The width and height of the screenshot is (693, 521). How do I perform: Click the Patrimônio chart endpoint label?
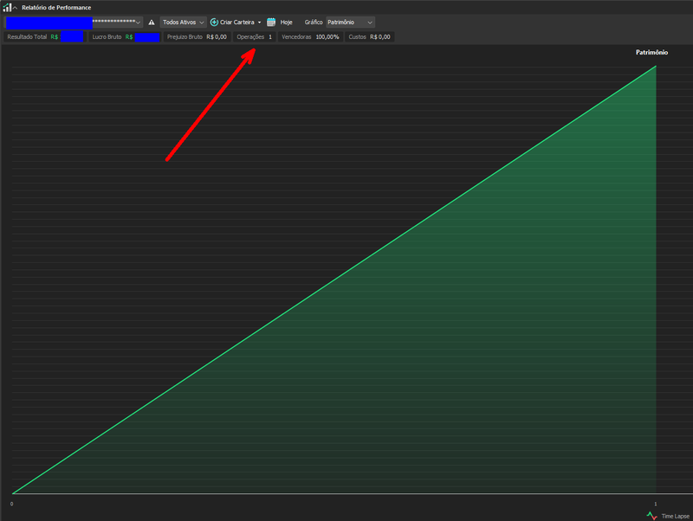(x=651, y=53)
